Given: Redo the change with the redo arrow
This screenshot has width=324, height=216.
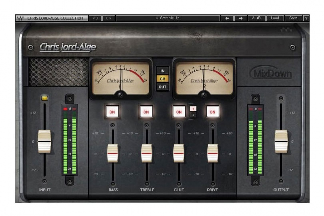Looking at the screenshot, I should point(109,18).
